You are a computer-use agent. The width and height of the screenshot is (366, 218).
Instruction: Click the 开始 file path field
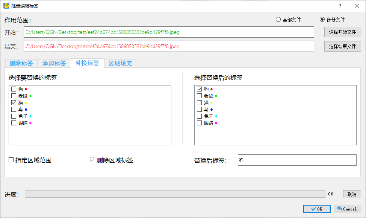point(169,32)
